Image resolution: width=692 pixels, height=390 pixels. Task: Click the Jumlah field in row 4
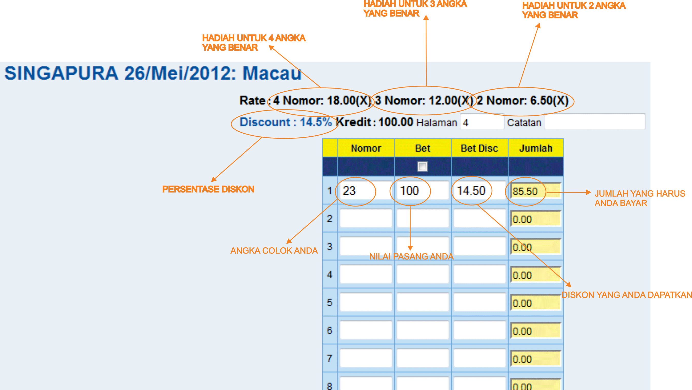[536, 275]
